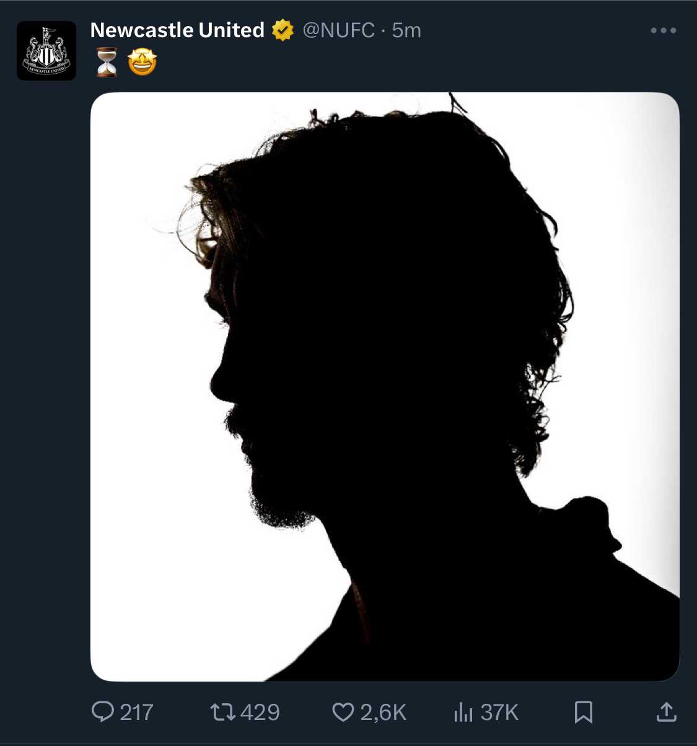697x746 pixels.
Task: Bookmark this Newcastle United post
Action: click(x=583, y=712)
